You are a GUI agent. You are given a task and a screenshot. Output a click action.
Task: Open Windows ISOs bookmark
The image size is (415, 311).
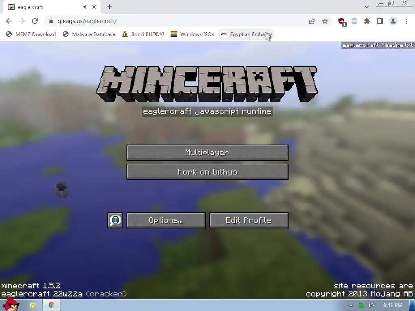(x=192, y=34)
